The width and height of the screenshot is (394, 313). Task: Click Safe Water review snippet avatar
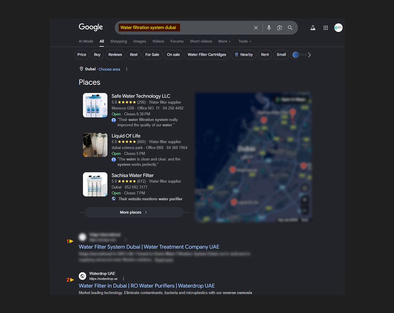pyautogui.click(x=113, y=120)
